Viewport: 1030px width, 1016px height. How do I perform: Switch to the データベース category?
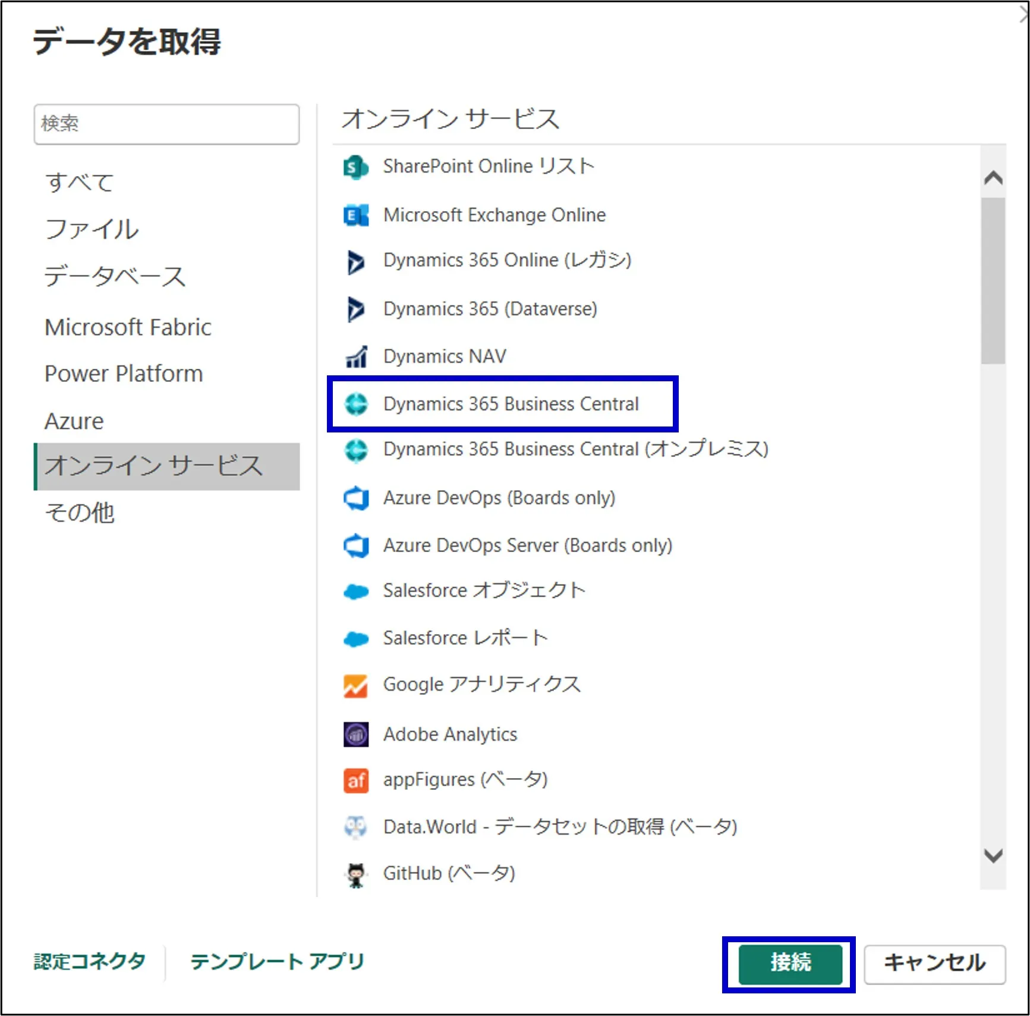click(x=115, y=277)
